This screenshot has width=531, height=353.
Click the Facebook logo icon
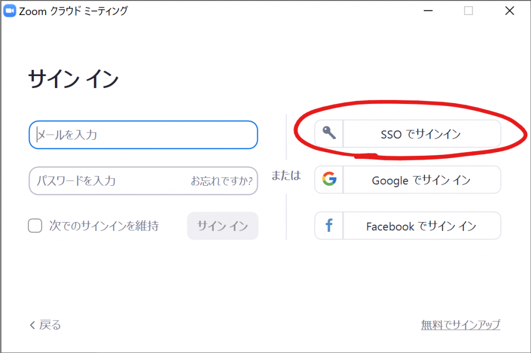(x=329, y=225)
